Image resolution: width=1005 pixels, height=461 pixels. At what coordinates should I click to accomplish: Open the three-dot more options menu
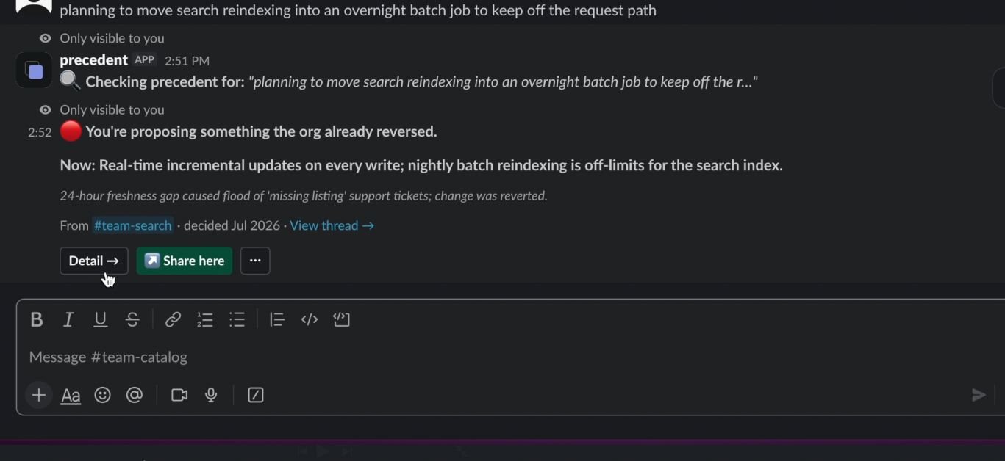click(x=255, y=261)
